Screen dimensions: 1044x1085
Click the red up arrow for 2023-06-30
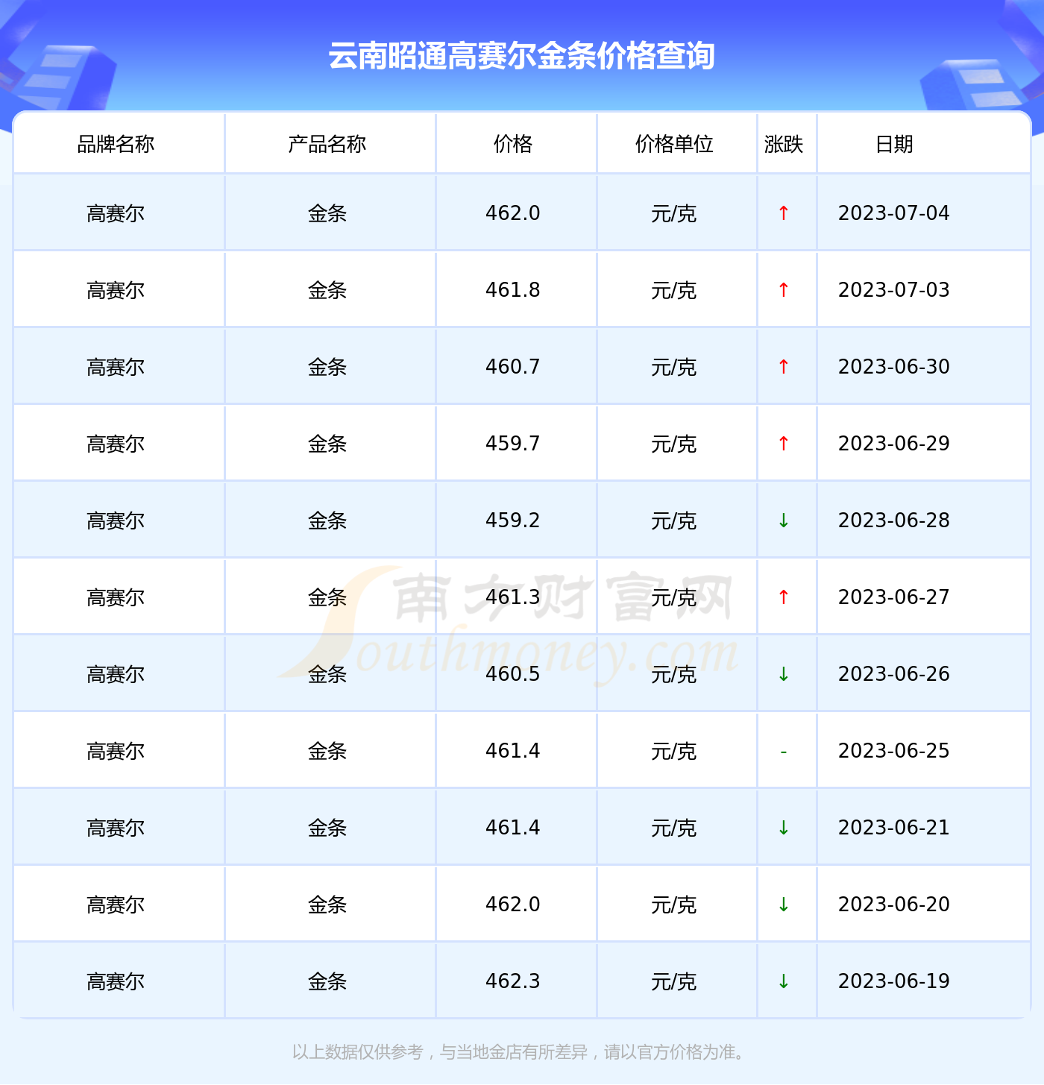783,367
